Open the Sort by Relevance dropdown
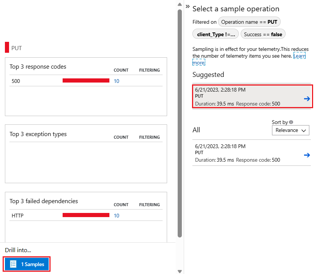This screenshot has width=315, height=274. [x=290, y=130]
